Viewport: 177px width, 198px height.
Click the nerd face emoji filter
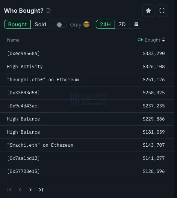[x=86, y=24]
